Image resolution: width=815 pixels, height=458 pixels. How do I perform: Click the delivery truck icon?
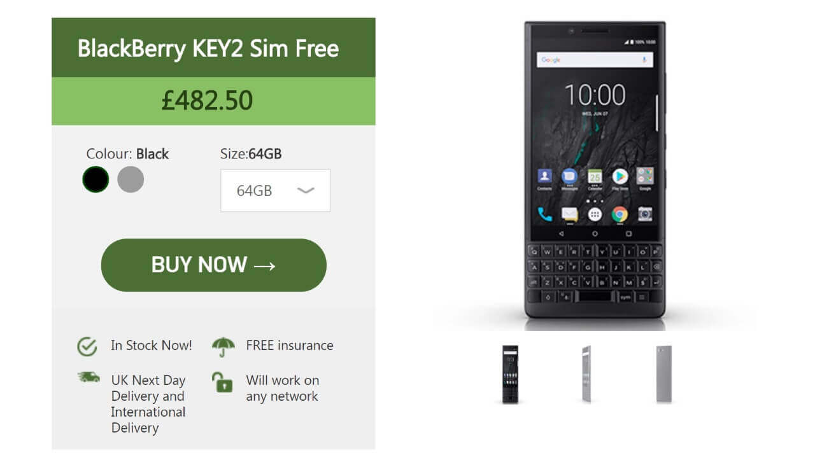89,377
